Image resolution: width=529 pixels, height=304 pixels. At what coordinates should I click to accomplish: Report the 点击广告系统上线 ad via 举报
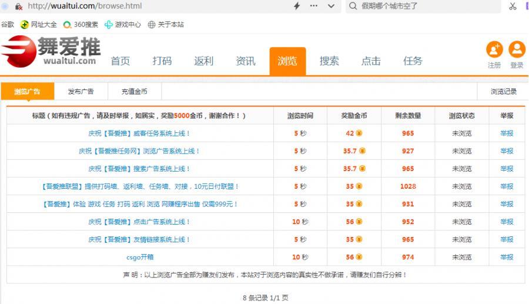[x=507, y=222]
